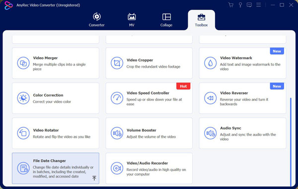This screenshot has width=298, height=189.
Task: Click 'Adjust the volume of the video'
Action: coord(151,137)
